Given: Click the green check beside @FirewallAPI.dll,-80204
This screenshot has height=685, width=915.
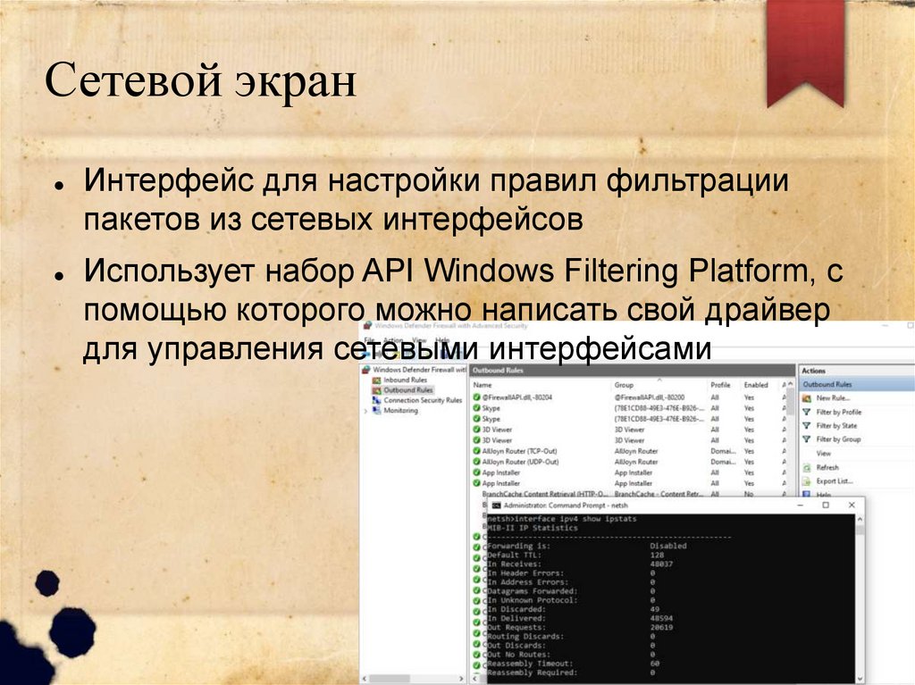Looking at the screenshot, I should 477,397.
